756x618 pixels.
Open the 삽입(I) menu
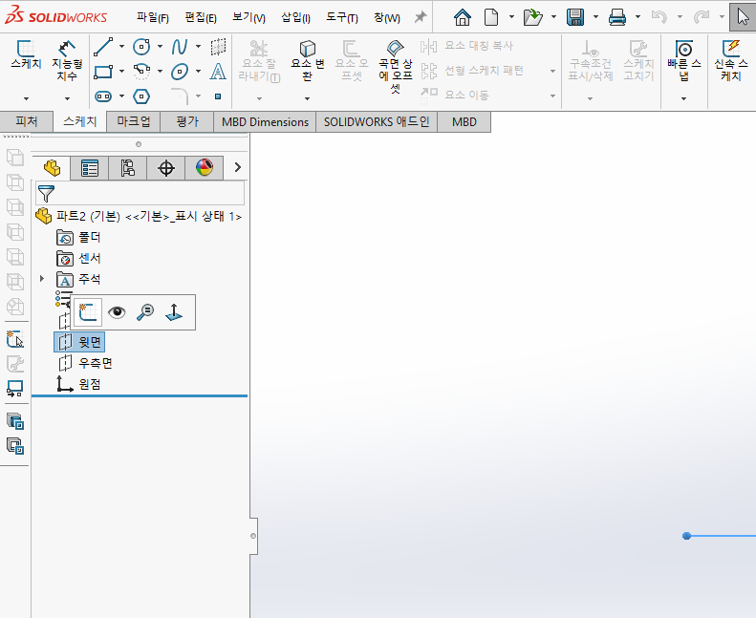click(x=295, y=18)
